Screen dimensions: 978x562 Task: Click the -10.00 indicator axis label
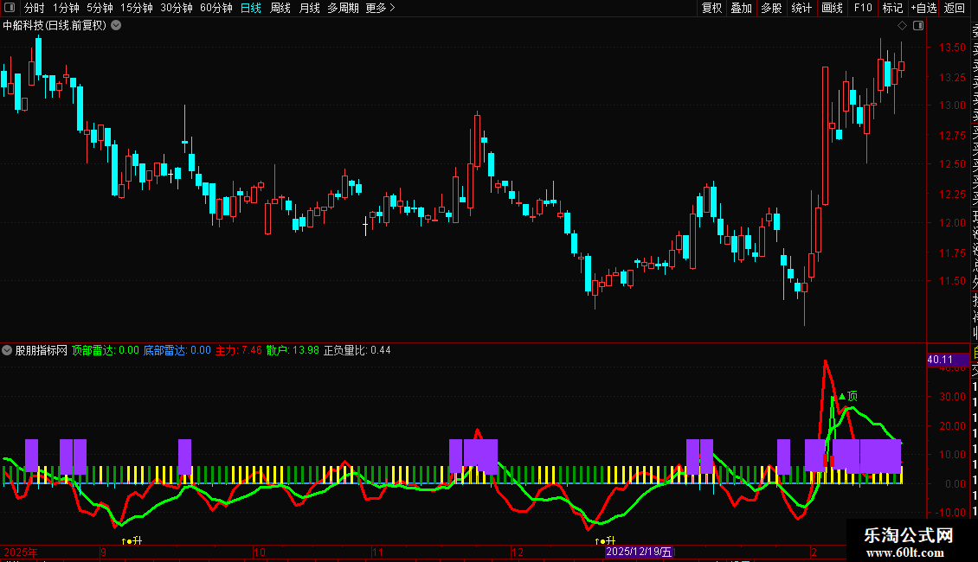pyautogui.click(x=950, y=512)
